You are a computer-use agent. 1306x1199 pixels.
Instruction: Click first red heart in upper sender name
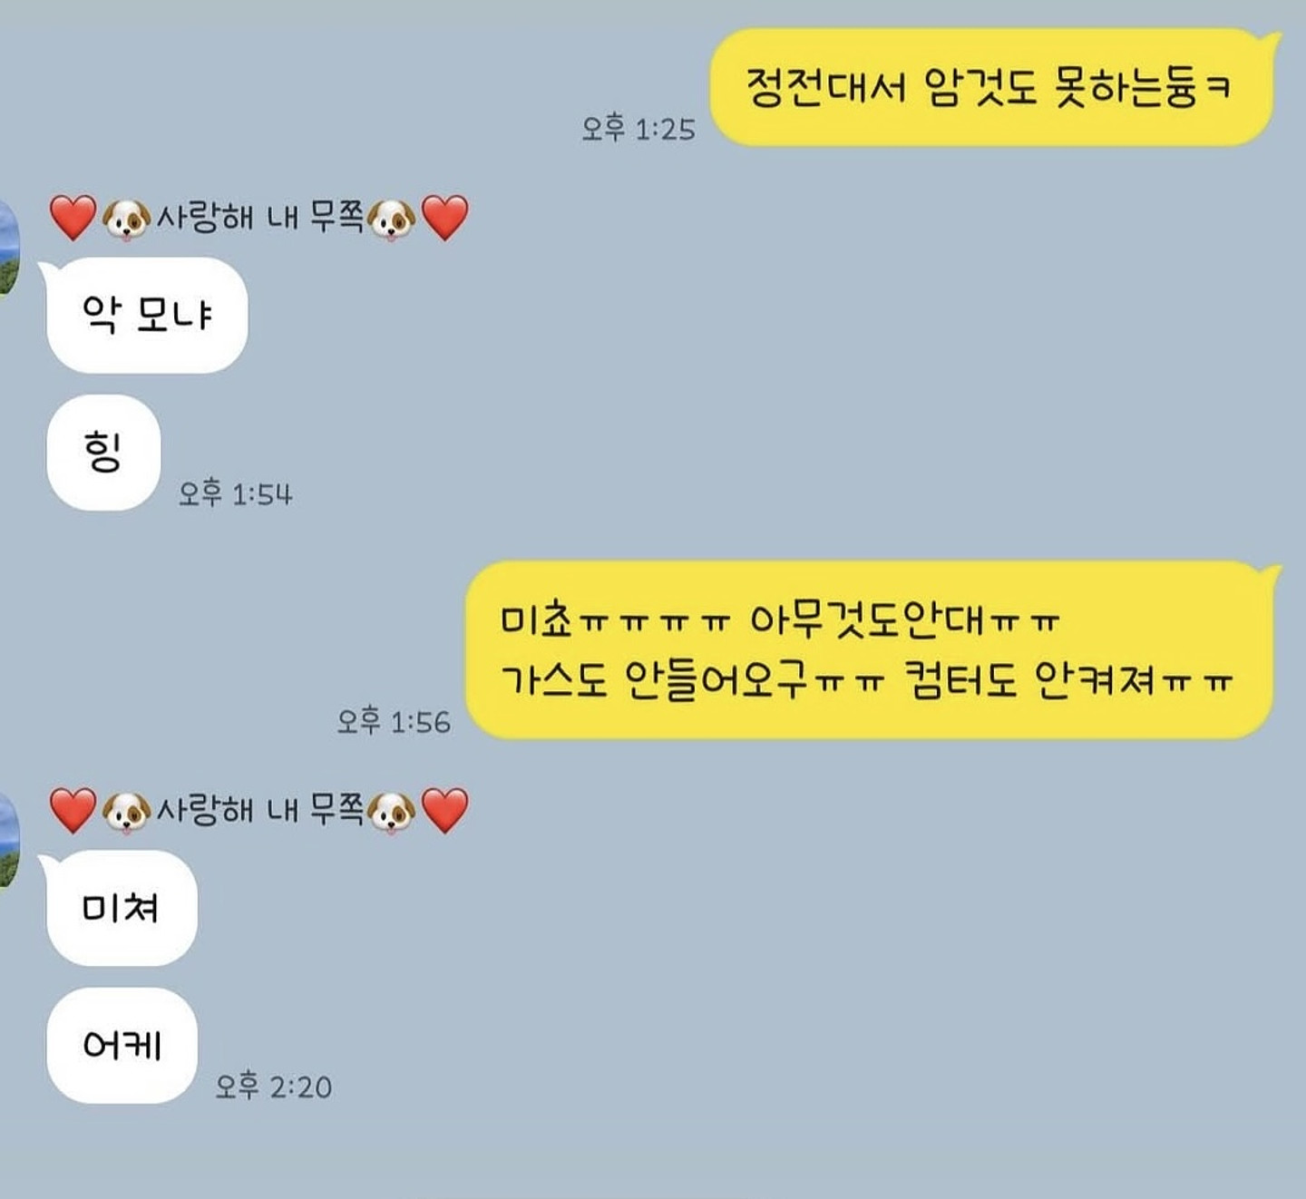click(73, 218)
